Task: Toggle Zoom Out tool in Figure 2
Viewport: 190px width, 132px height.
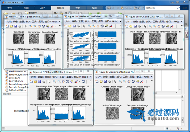Action: [x=94, y=26]
